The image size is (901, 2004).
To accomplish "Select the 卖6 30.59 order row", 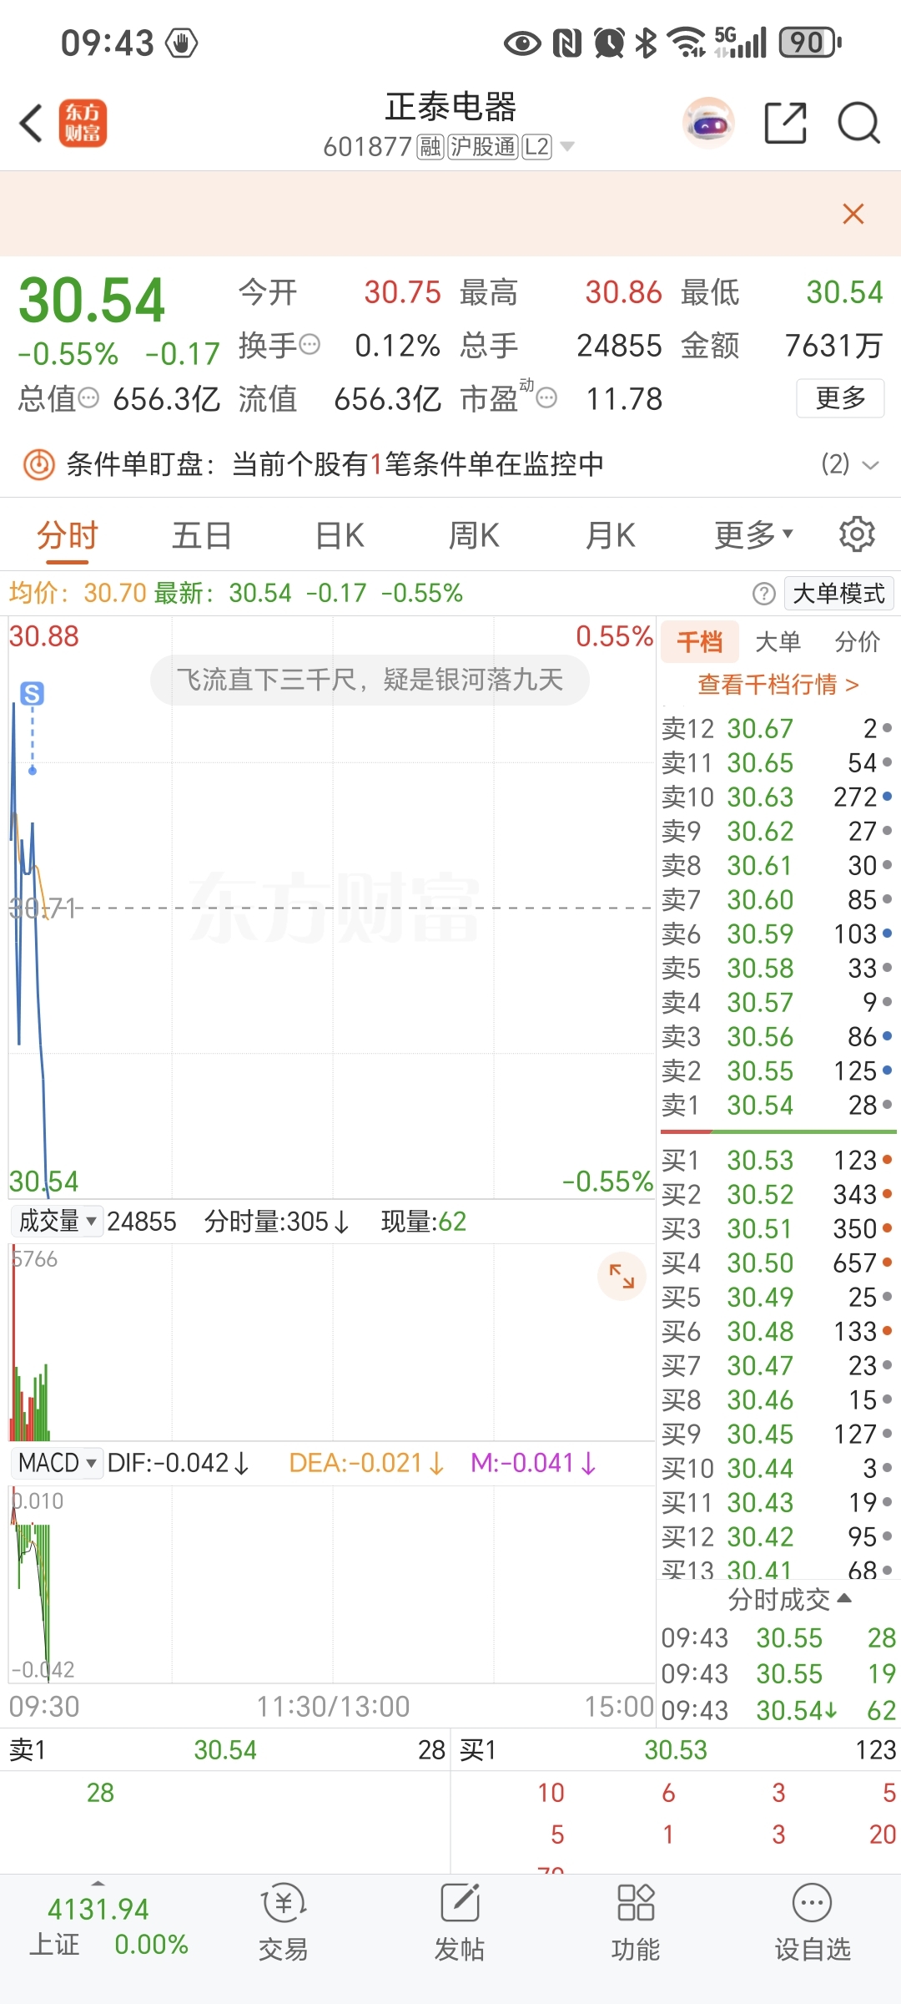I will click(777, 934).
